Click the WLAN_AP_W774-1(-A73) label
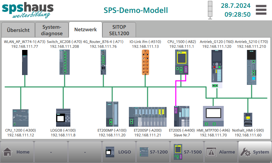 (24, 42)
